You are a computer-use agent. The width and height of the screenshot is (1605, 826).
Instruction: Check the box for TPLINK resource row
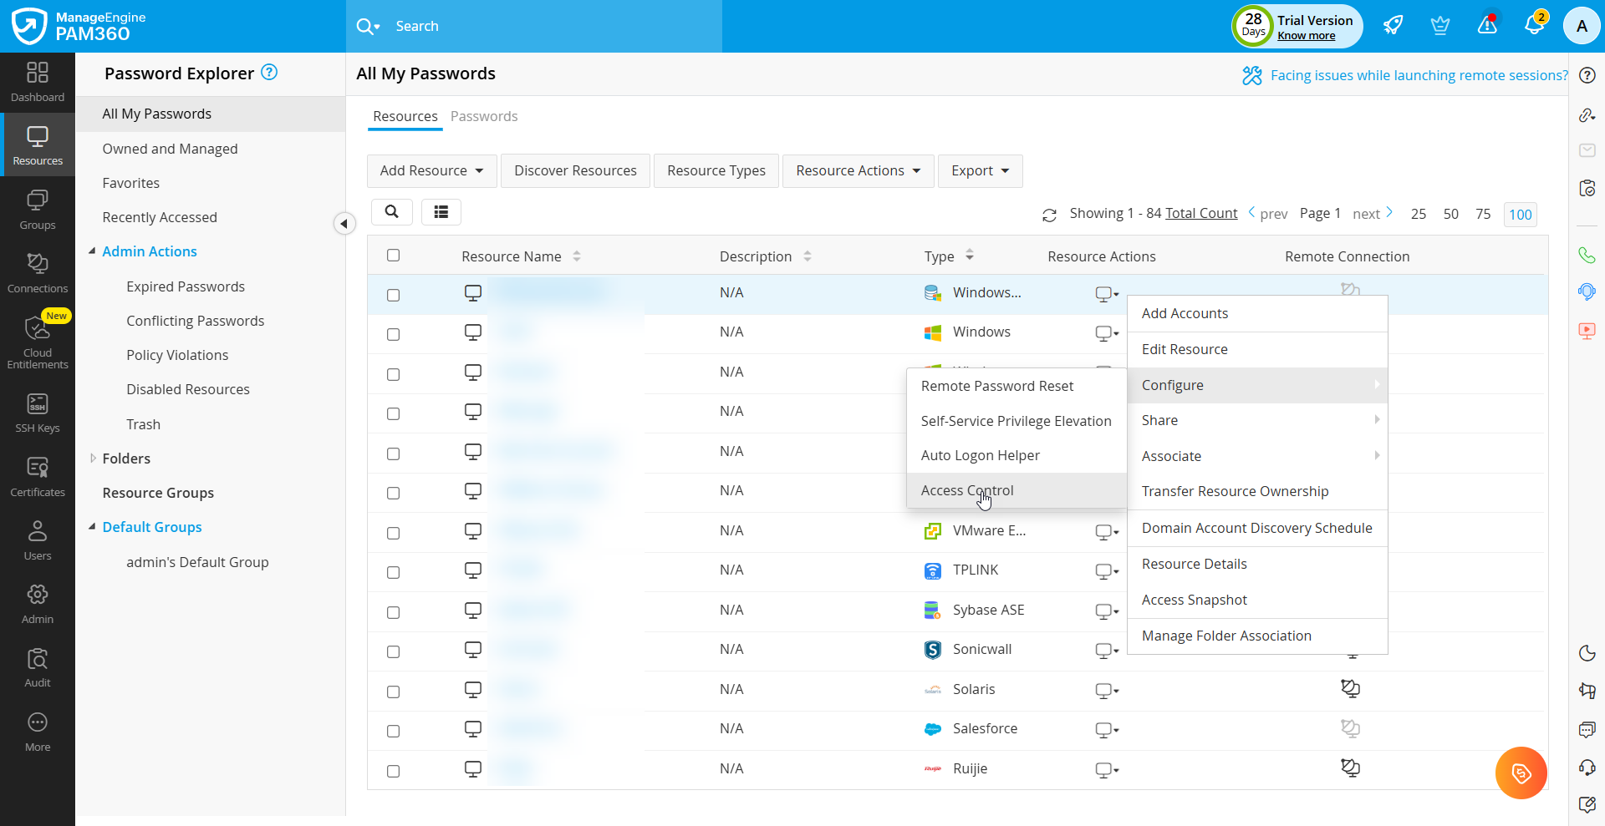click(394, 573)
